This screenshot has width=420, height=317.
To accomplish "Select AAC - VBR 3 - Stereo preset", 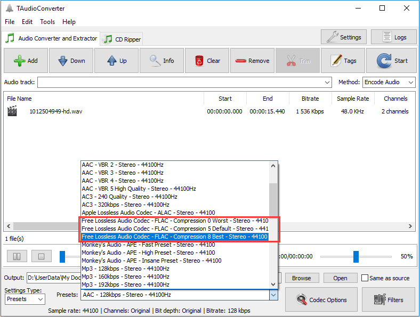I will click(x=175, y=173).
